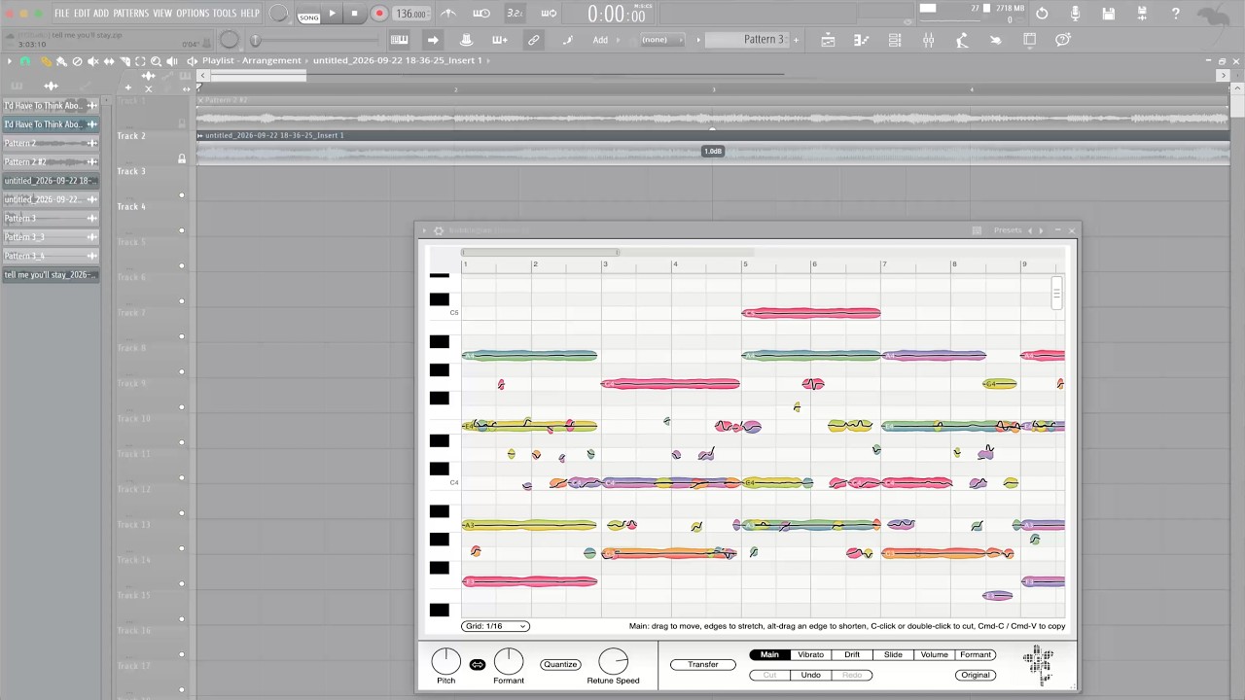Click the Quantize button

[x=560, y=665]
